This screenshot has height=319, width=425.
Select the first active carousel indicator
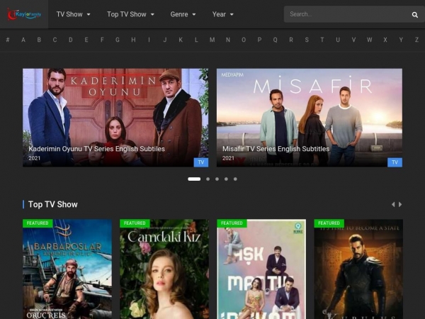coord(194,179)
